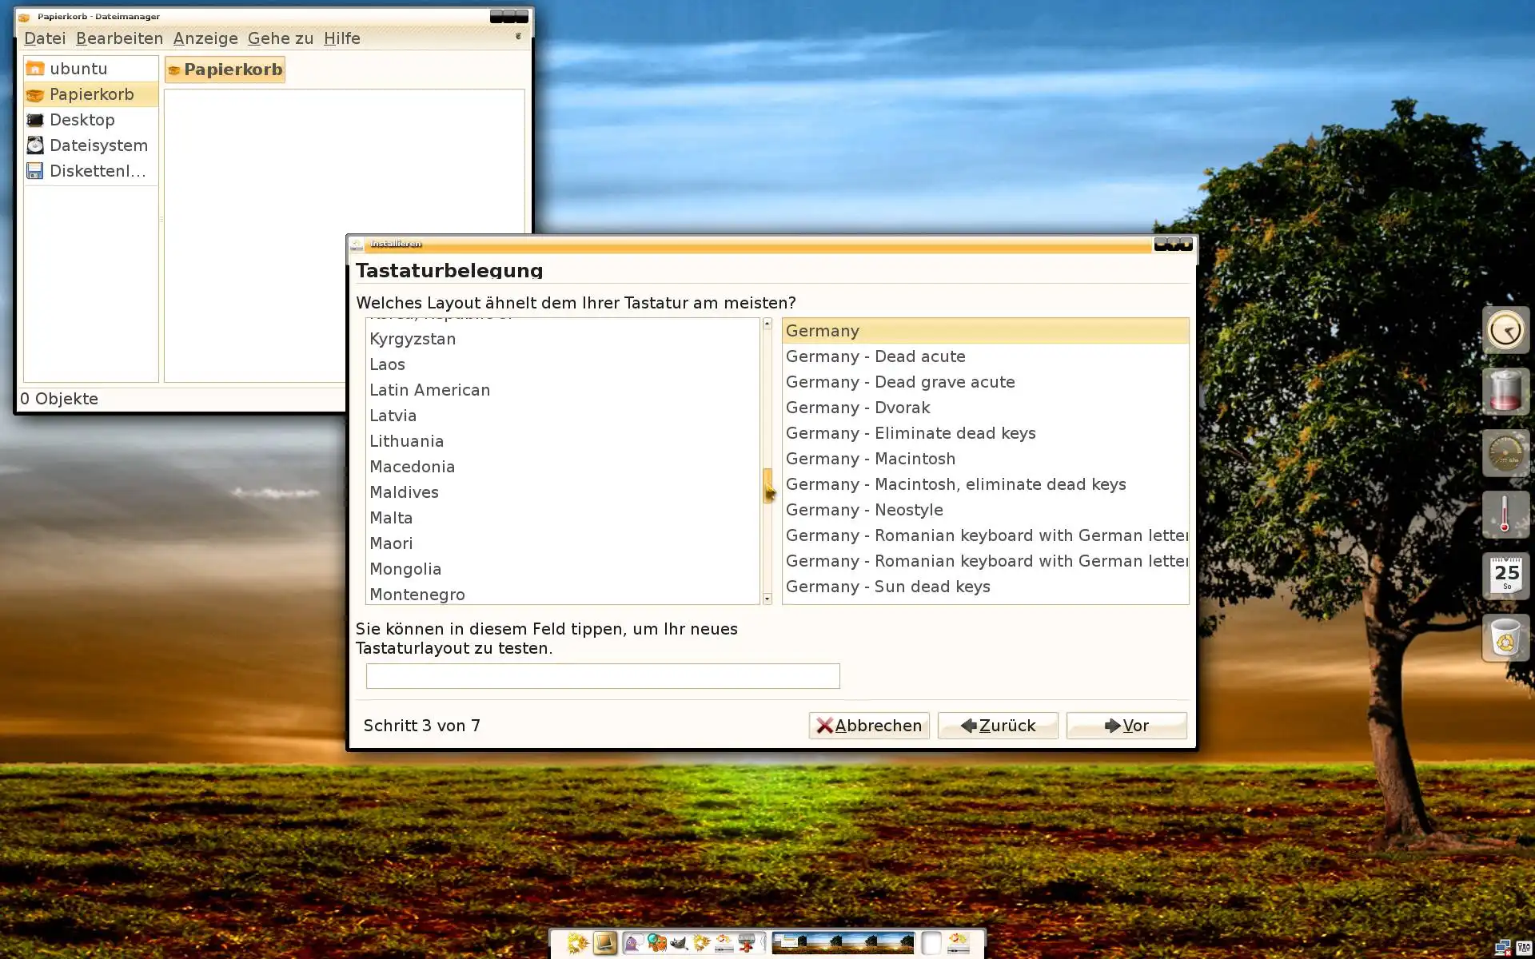Viewport: 1535px width, 959px height.
Task: Open the Gehe zu menu
Action: click(x=280, y=38)
